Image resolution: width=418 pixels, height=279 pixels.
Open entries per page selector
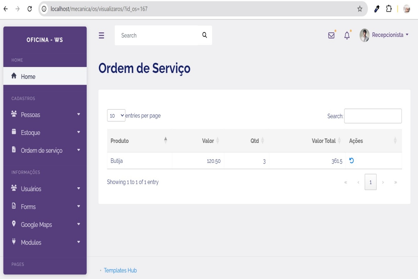coord(116,116)
